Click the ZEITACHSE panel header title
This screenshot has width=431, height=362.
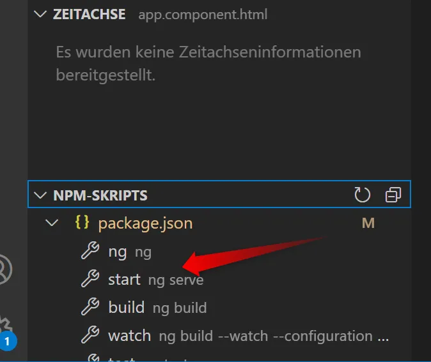pos(89,14)
